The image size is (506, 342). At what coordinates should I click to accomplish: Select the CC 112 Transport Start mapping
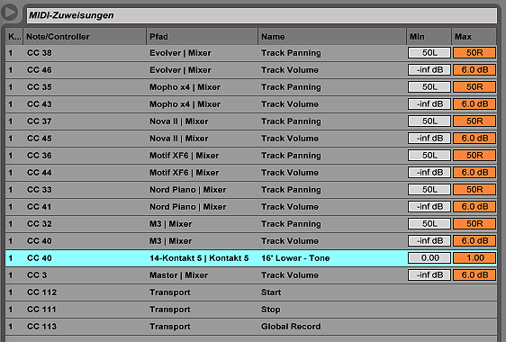click(251, 292)
